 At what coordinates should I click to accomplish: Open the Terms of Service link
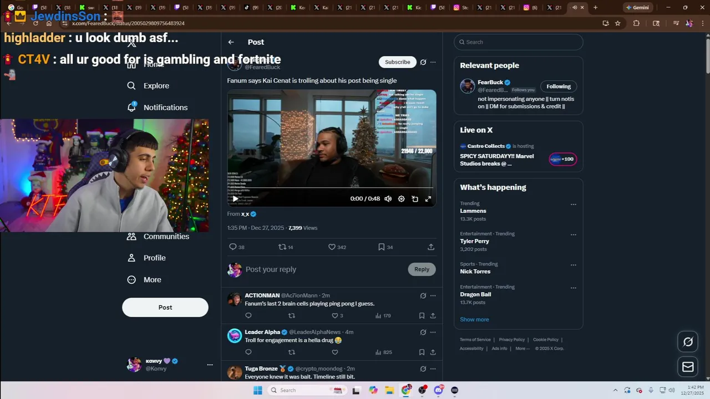click(475, 340)
